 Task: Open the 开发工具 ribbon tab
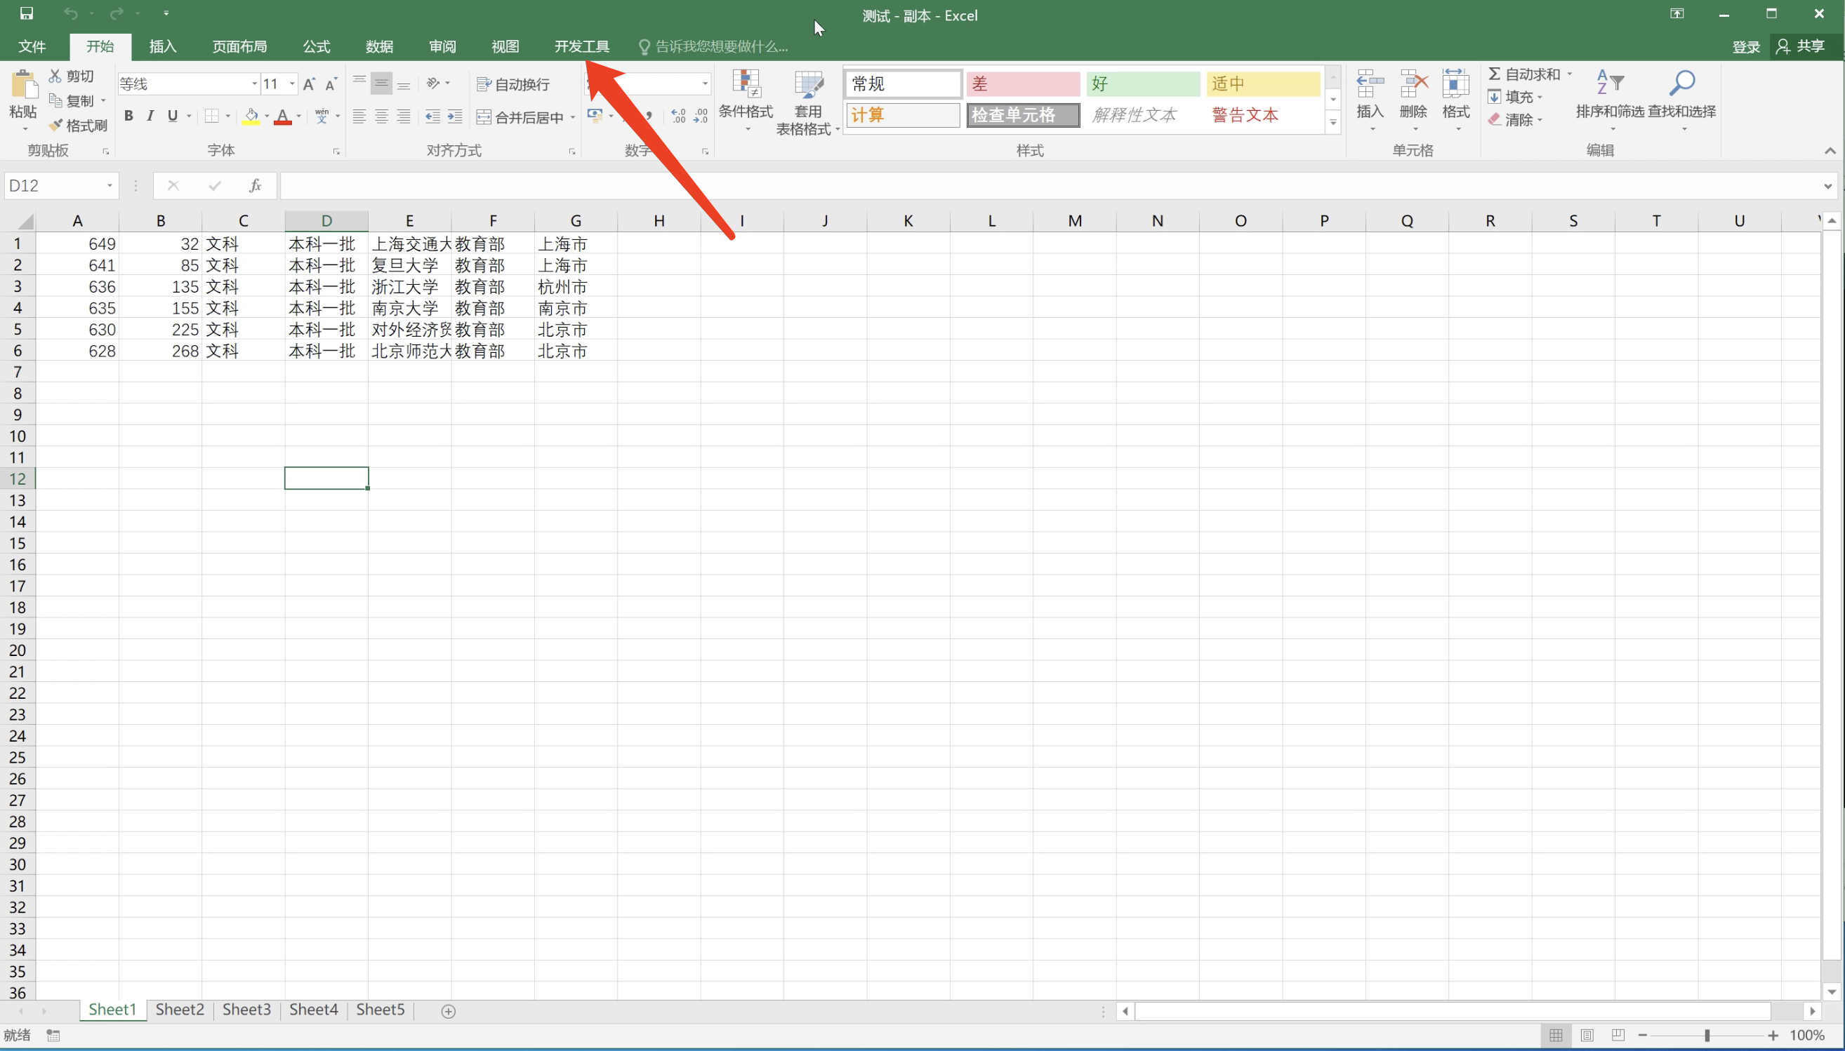pos(581,47)
